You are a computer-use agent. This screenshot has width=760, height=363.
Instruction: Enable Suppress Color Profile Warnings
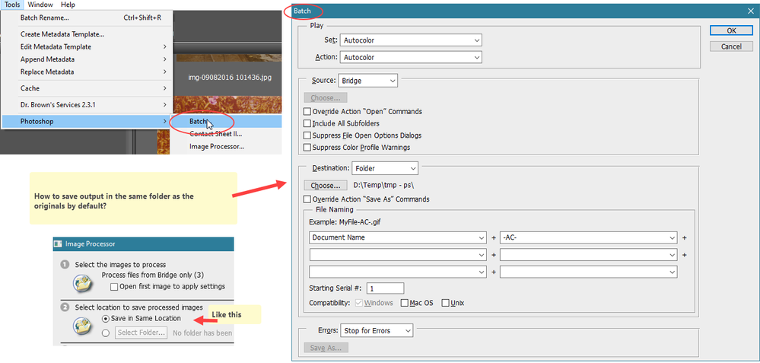[x=307, y=148]
